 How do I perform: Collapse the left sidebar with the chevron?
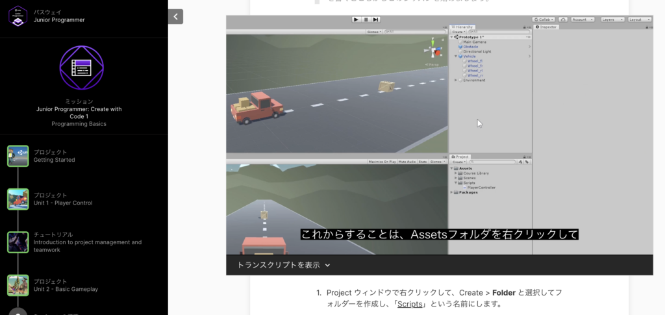click(175, 16)
